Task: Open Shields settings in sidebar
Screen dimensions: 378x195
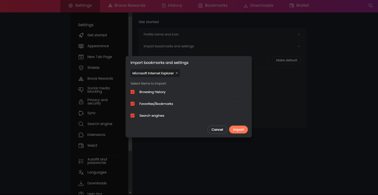Action: coord(93,68)
